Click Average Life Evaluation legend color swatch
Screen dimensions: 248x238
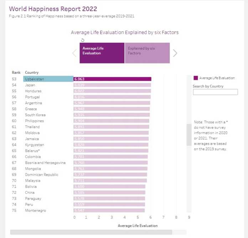[x=196, y=78]
